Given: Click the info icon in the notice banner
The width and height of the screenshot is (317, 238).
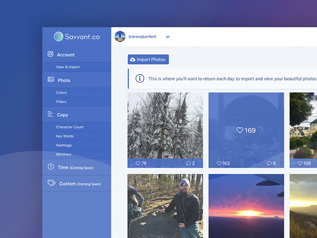Looking at the screenshot, I should 139,78.
